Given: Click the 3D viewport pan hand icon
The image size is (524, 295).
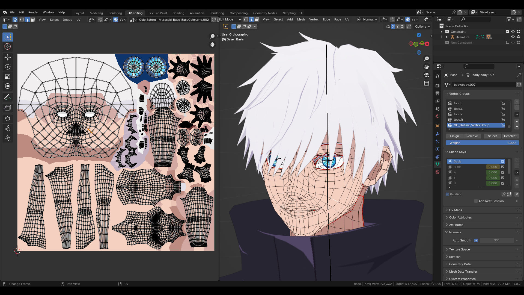Looking at the screenshot, I should [x=427, y=67].
